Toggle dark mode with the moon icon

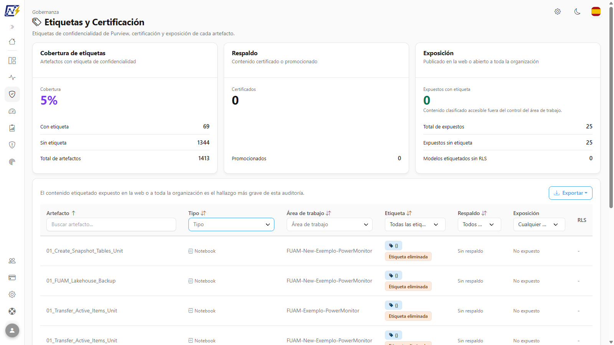(577, 11)
